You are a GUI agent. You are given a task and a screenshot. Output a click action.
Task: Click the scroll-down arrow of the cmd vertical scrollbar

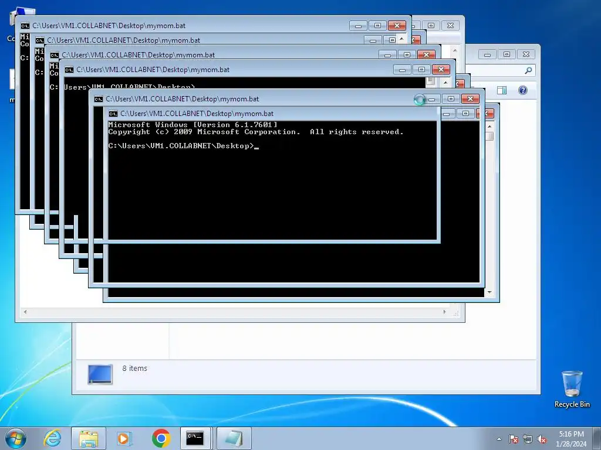coord(489,292)
